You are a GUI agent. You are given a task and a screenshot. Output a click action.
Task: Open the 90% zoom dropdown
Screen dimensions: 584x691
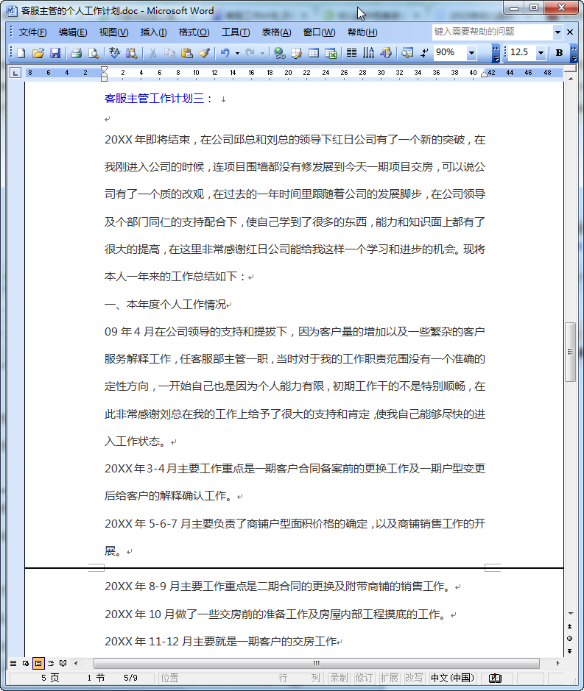click(471, 53)
